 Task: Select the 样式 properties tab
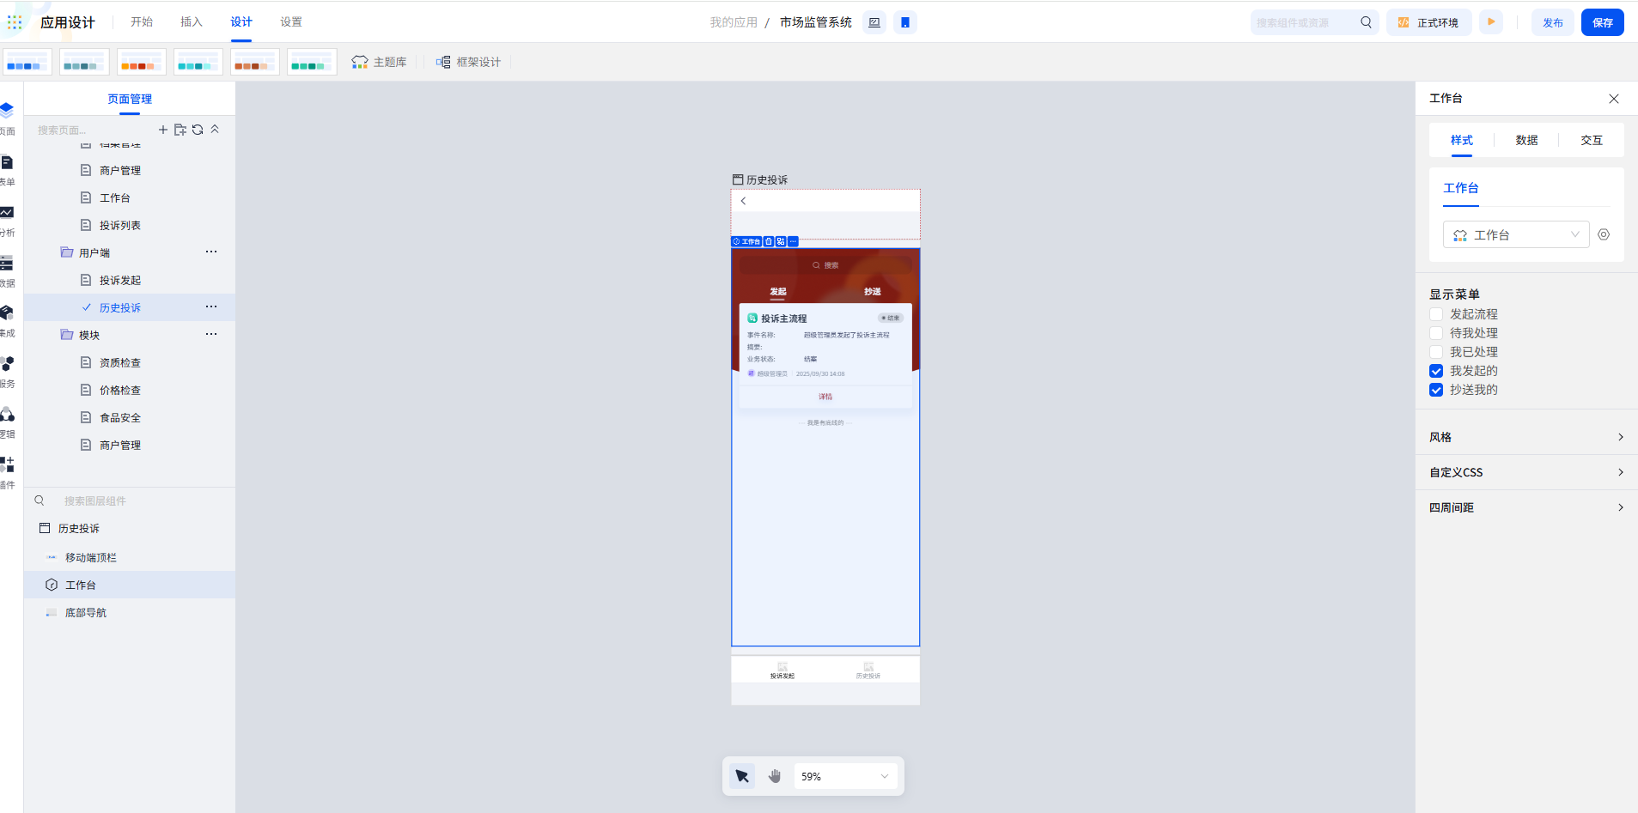click(x=1461, y=140)
